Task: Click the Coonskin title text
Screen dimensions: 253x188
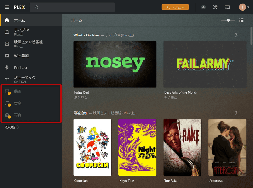Action: [x=81, y=181]
